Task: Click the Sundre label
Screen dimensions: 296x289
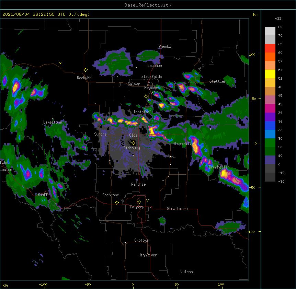Action: [100, 134]
